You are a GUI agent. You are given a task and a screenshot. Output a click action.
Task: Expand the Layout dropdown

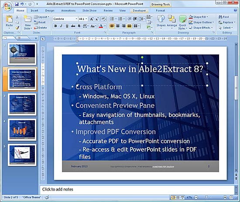pos(41,17)
